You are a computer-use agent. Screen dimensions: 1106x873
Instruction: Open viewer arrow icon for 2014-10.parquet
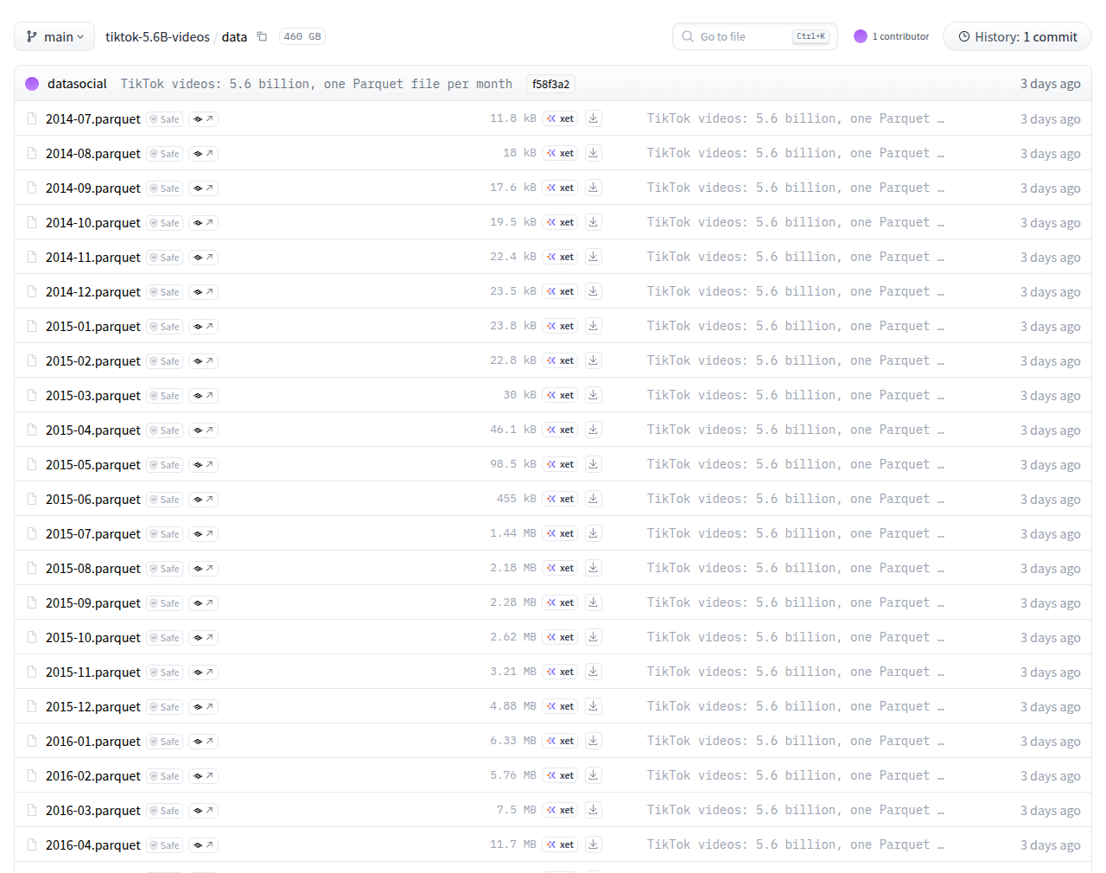point(203,223)
